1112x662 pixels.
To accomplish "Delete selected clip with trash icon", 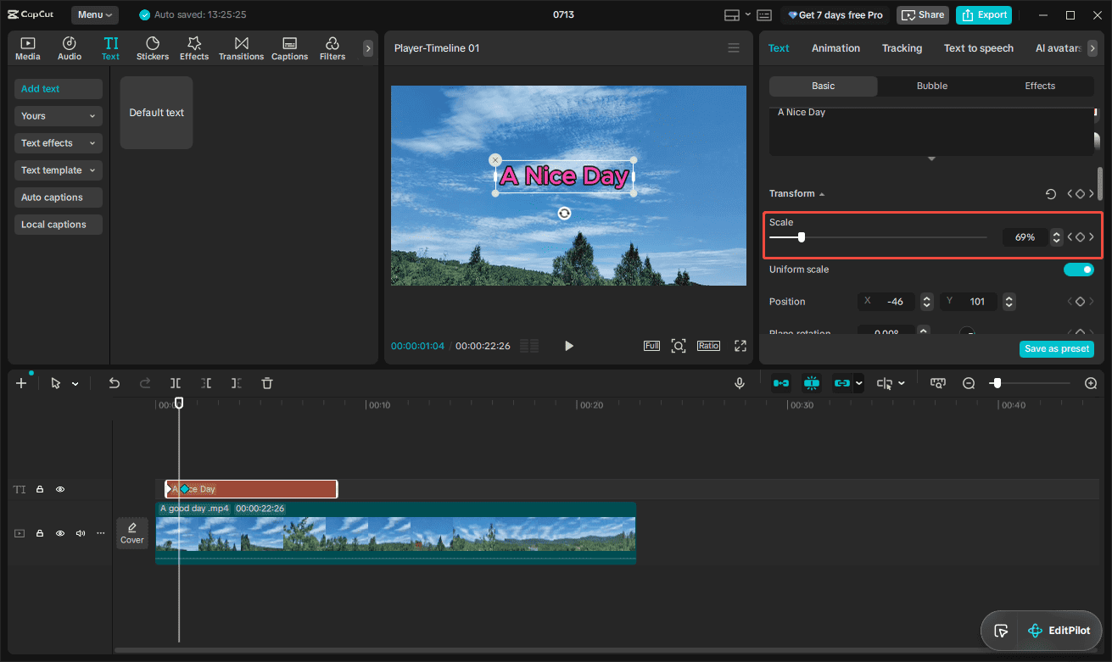I will [x=267, y=383].
